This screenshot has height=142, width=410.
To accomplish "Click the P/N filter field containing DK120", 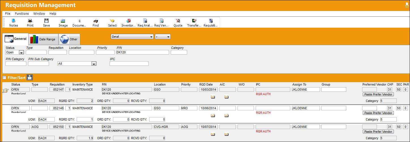I will pyautogui.click(x=142, y=52).
